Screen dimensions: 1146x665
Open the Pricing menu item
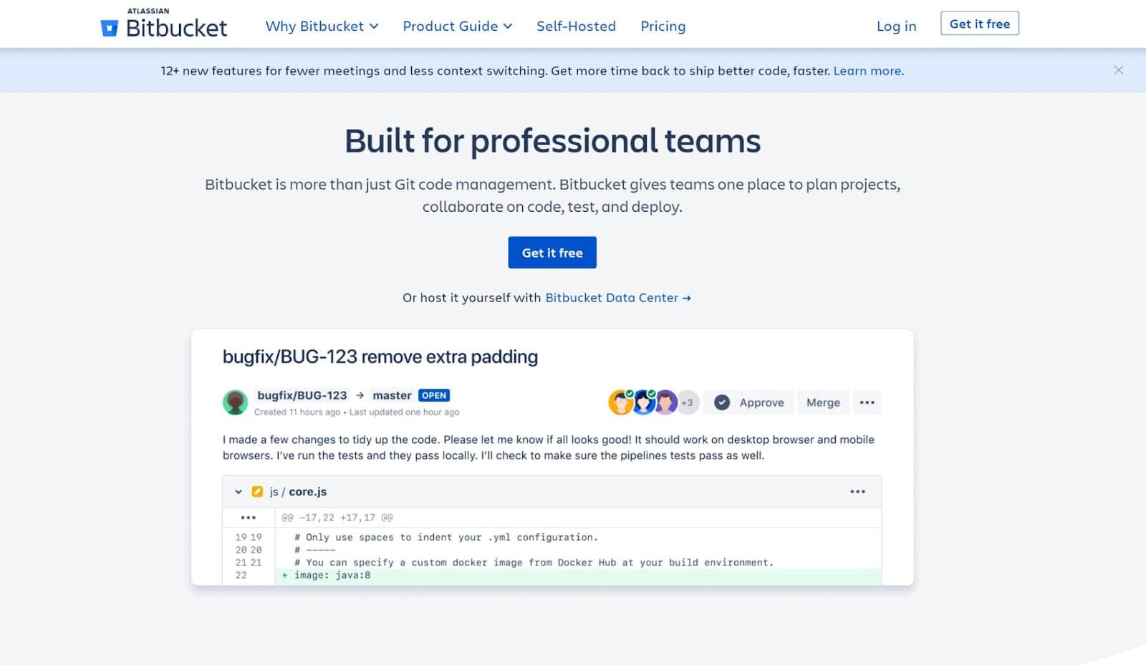click(663, 26)
